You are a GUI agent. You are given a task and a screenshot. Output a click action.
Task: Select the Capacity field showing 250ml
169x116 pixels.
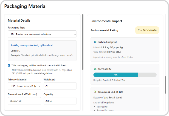click(x=60, y=101)
